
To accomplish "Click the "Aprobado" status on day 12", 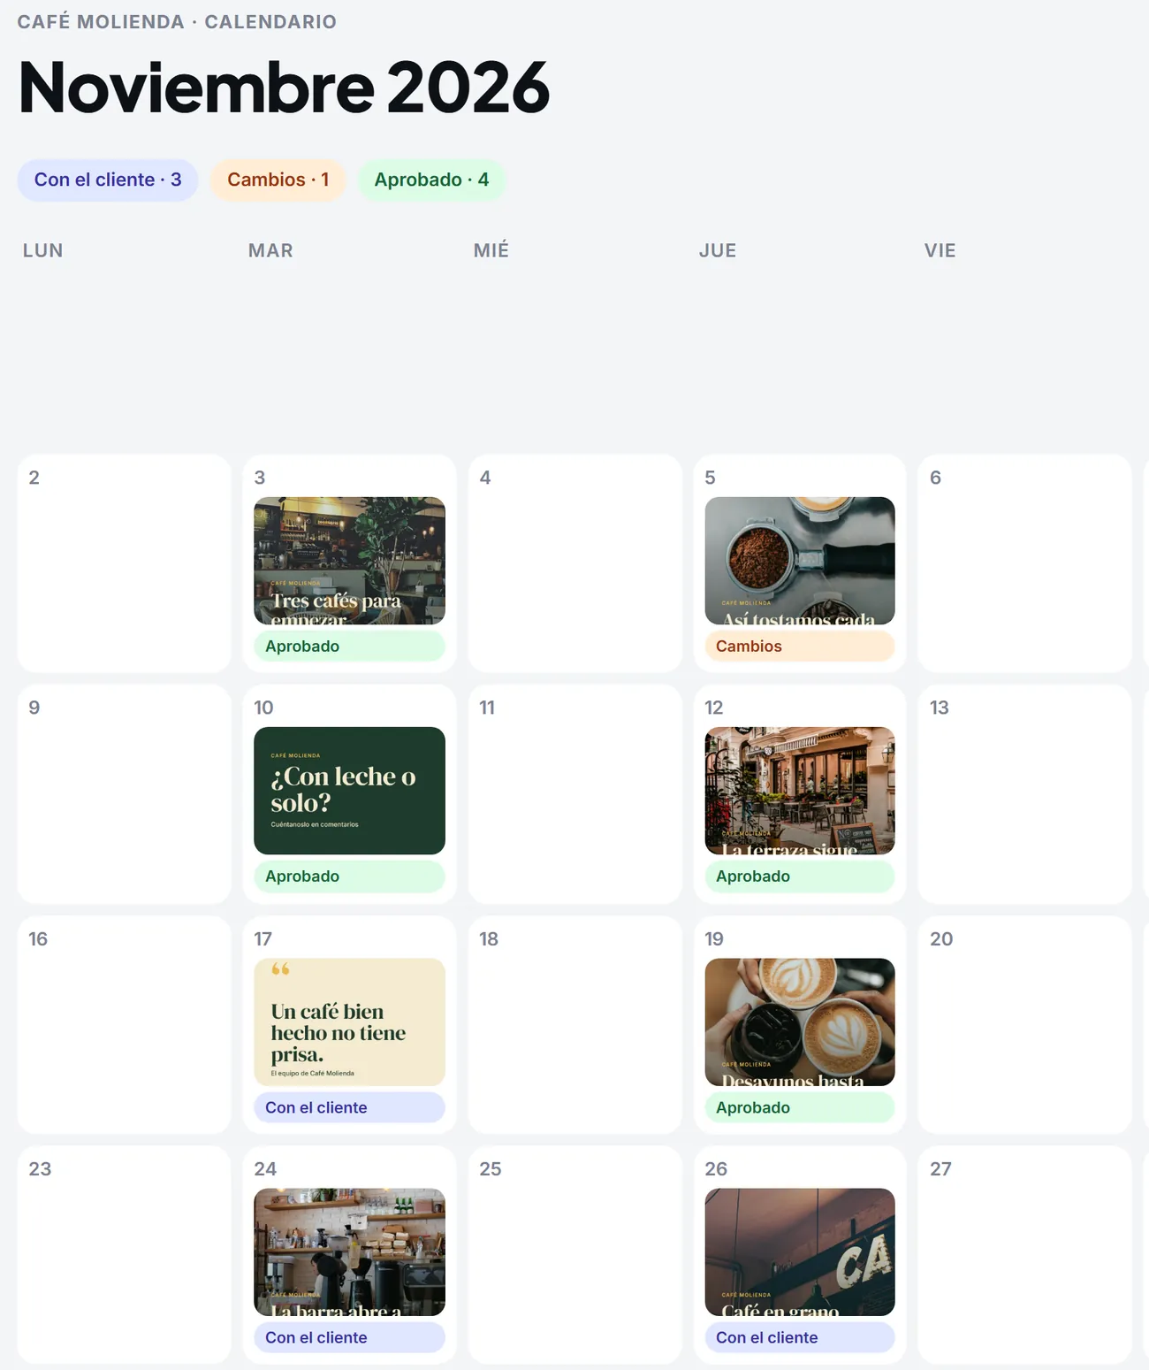I will (800, 876).
